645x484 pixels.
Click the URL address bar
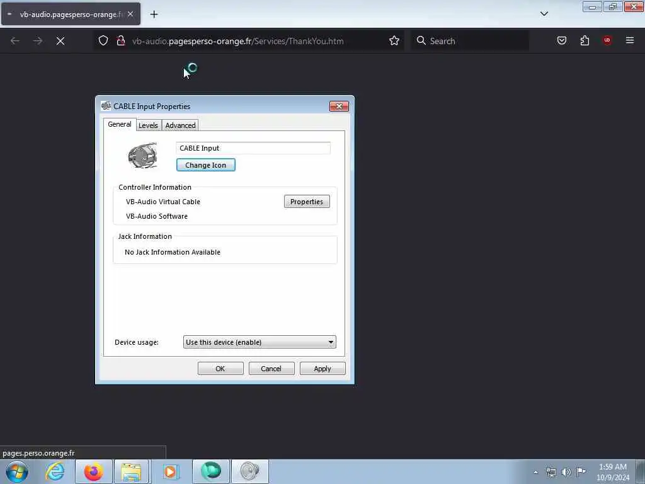click(x=248, y=41)
